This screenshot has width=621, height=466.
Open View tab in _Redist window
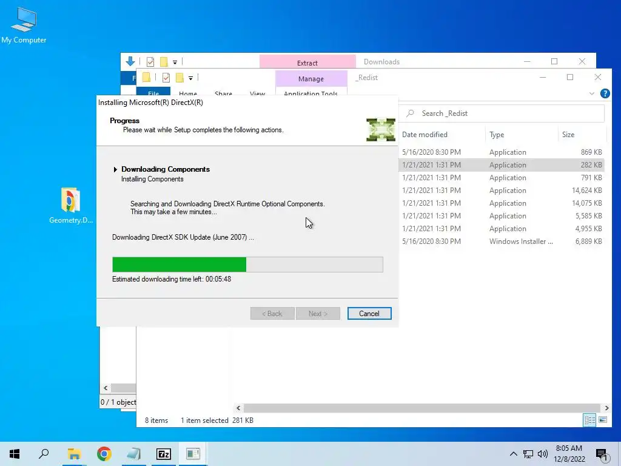tap(257, 93)
